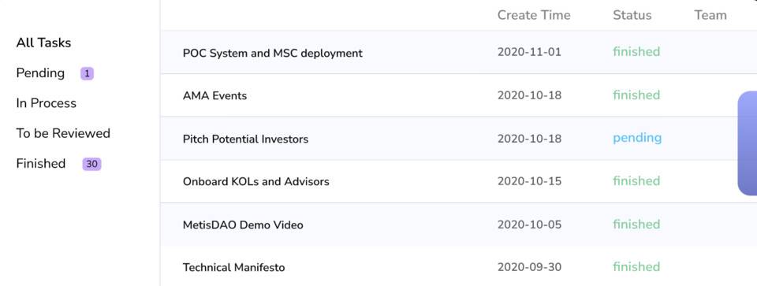757x286 pixels.
Task: Click the 2020-09-30 date of Technical Manifesto
Action: [529, 267]
